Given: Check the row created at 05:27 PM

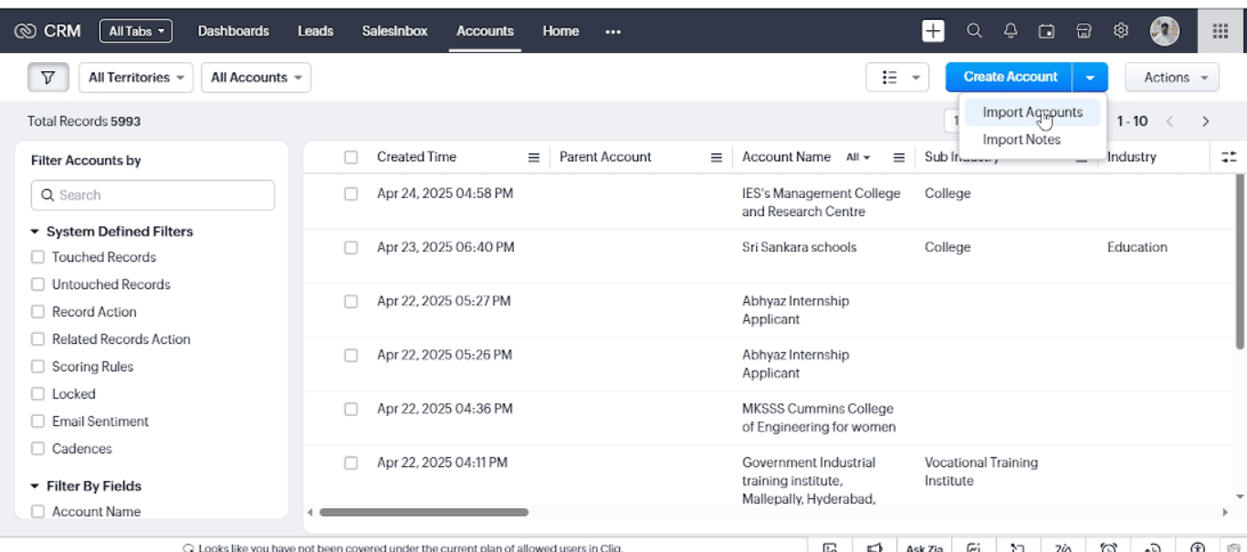Looking at the screenshot, I should [351, 301].
